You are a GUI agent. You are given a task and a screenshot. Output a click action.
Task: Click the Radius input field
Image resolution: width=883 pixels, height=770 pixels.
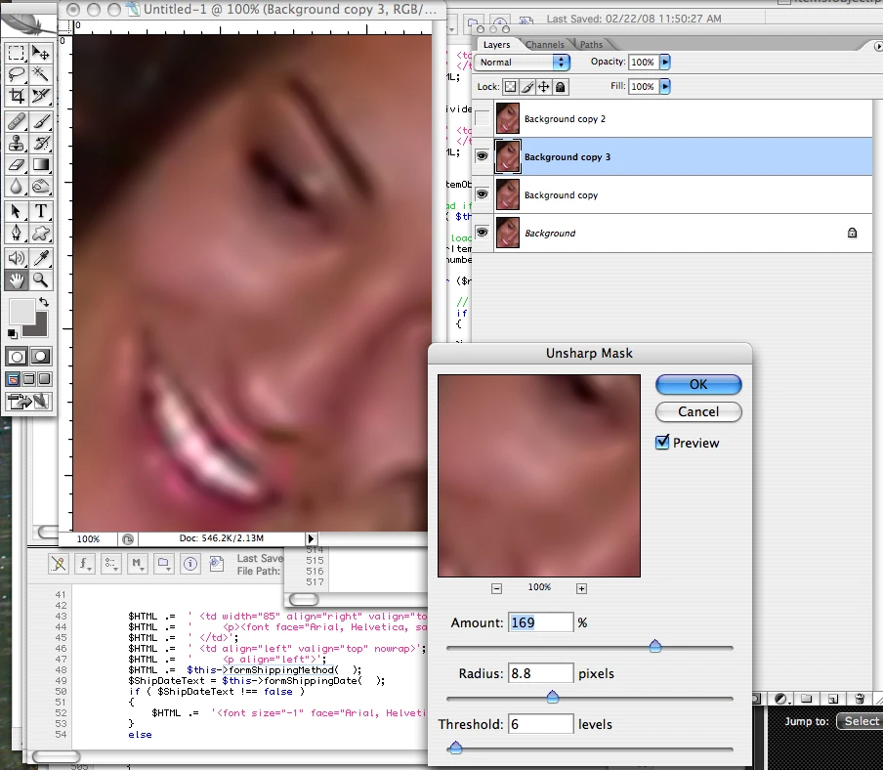(540, 673)
